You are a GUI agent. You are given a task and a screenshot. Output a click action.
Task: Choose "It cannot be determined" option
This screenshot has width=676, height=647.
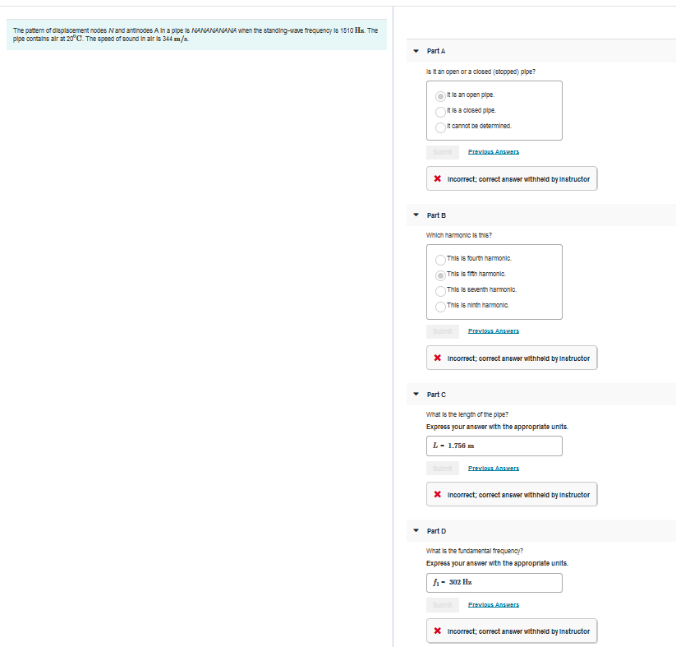(440, 126)
